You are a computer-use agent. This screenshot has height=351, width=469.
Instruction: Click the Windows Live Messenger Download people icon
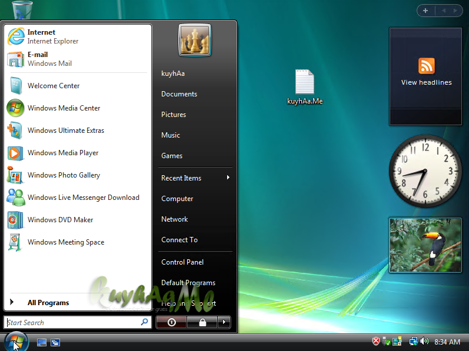pos(15,198)
